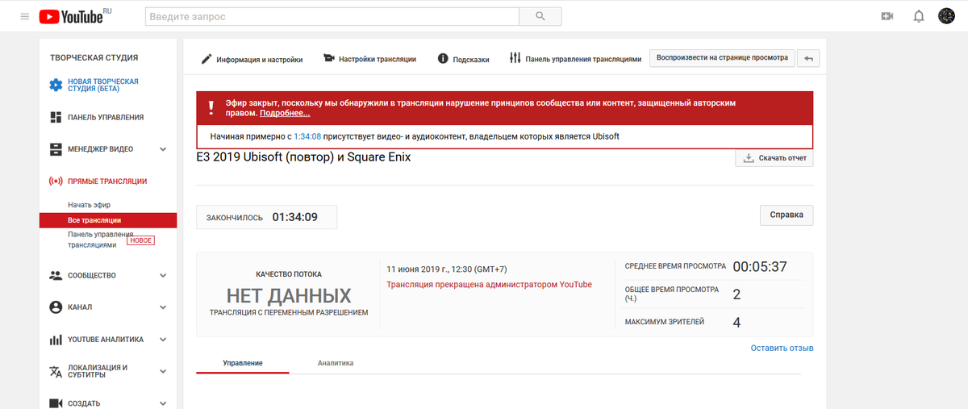Click the average watch time 00:05:37

point(759,266)
